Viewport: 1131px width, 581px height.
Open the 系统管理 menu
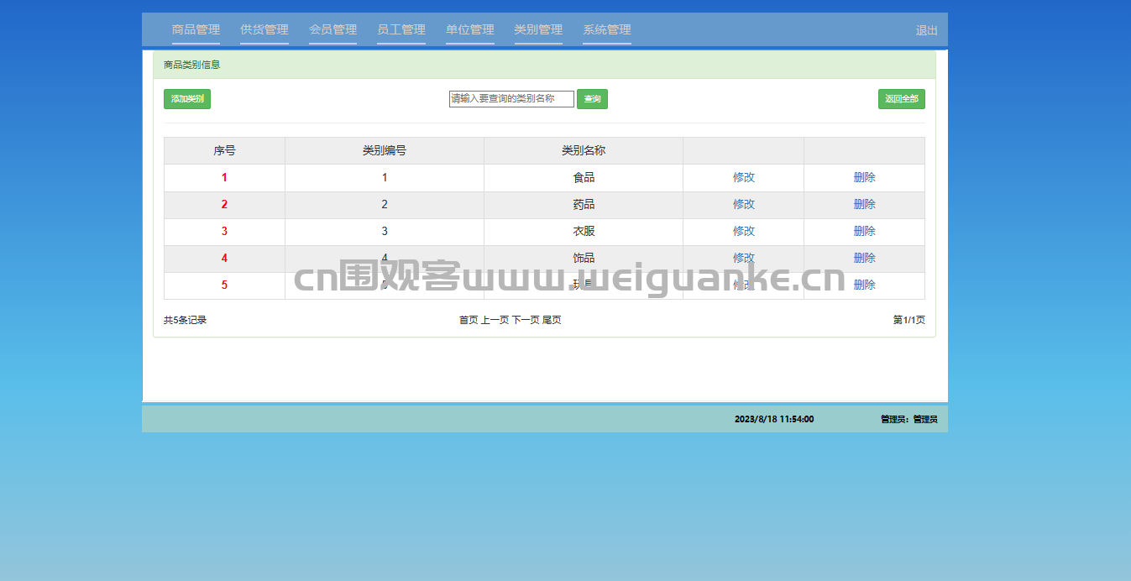[607, 29]
